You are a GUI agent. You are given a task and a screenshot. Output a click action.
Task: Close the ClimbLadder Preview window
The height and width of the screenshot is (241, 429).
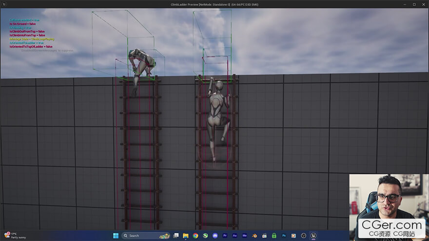tap(424, 4)
